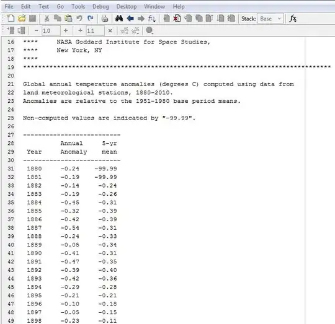Viewport: 335px width, 324px height.
Task: Open the show functions fx dropdown
Action: (152, 19)
